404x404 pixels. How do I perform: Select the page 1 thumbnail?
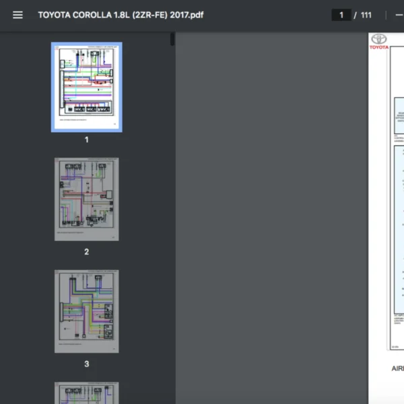(x=87, y=87)
